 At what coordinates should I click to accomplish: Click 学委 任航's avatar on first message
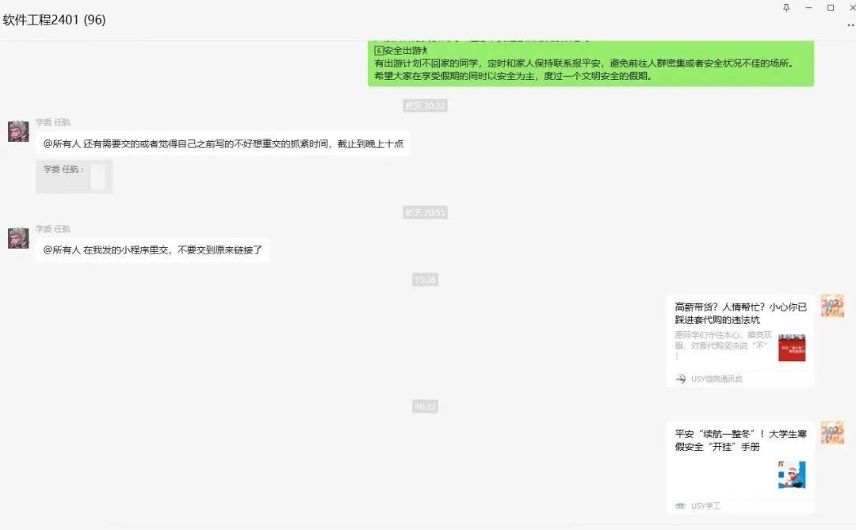18,131
